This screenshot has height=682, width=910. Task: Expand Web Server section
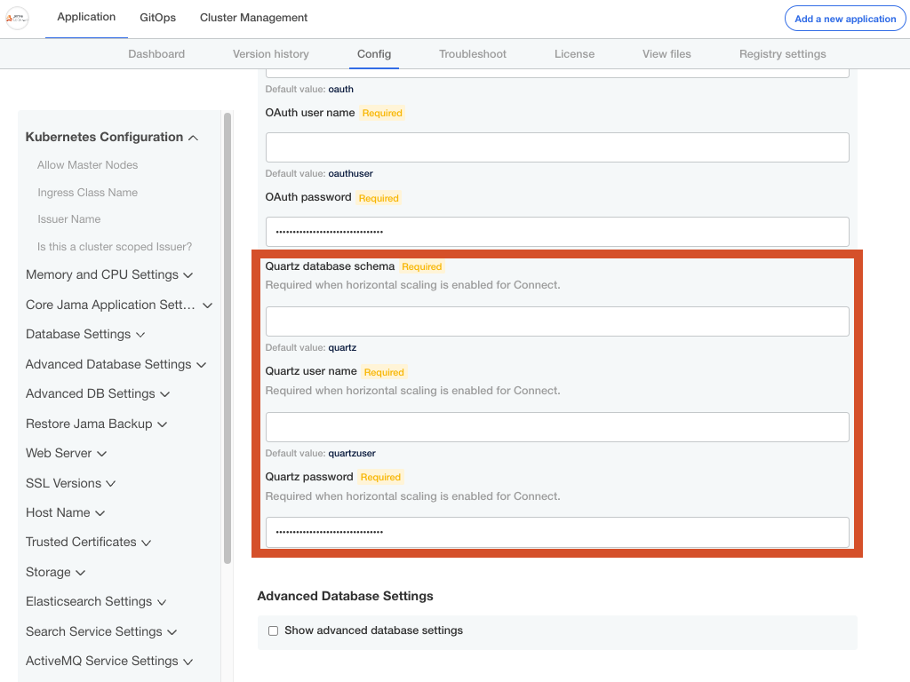click(x=66, y=454)
